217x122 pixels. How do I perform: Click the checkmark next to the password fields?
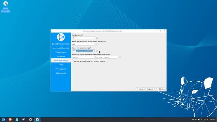coord(120,57)
